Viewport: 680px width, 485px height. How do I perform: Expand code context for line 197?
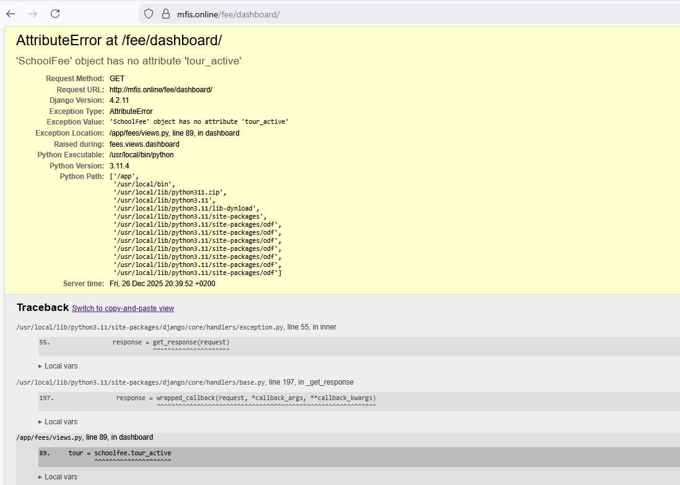pos(246,398)
